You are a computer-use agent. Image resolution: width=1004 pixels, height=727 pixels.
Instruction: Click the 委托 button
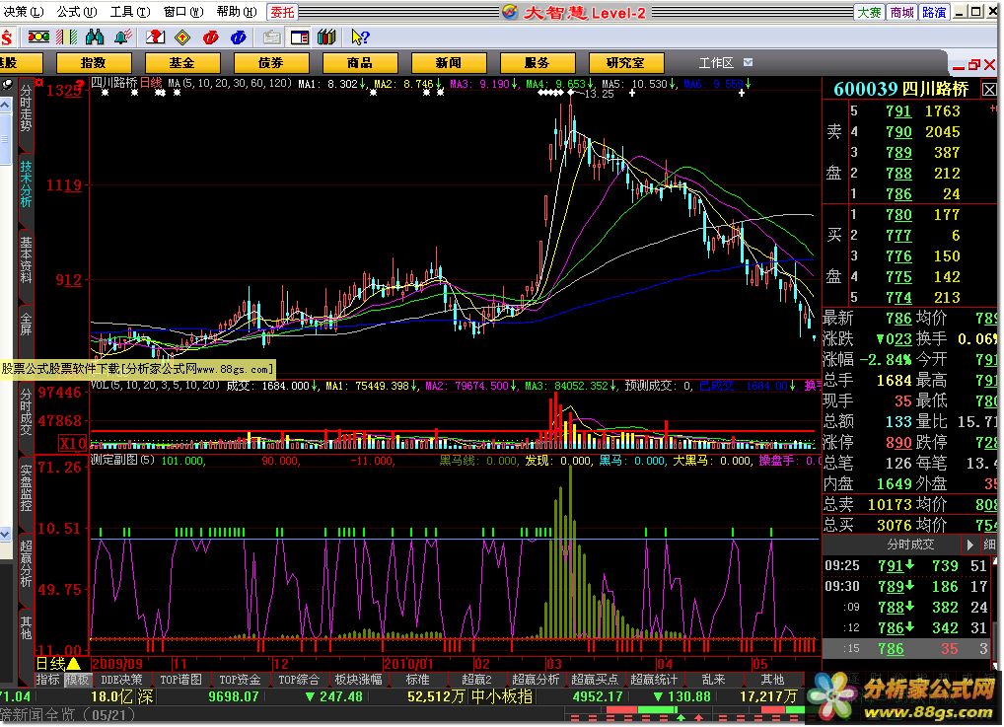pos(282,12)
